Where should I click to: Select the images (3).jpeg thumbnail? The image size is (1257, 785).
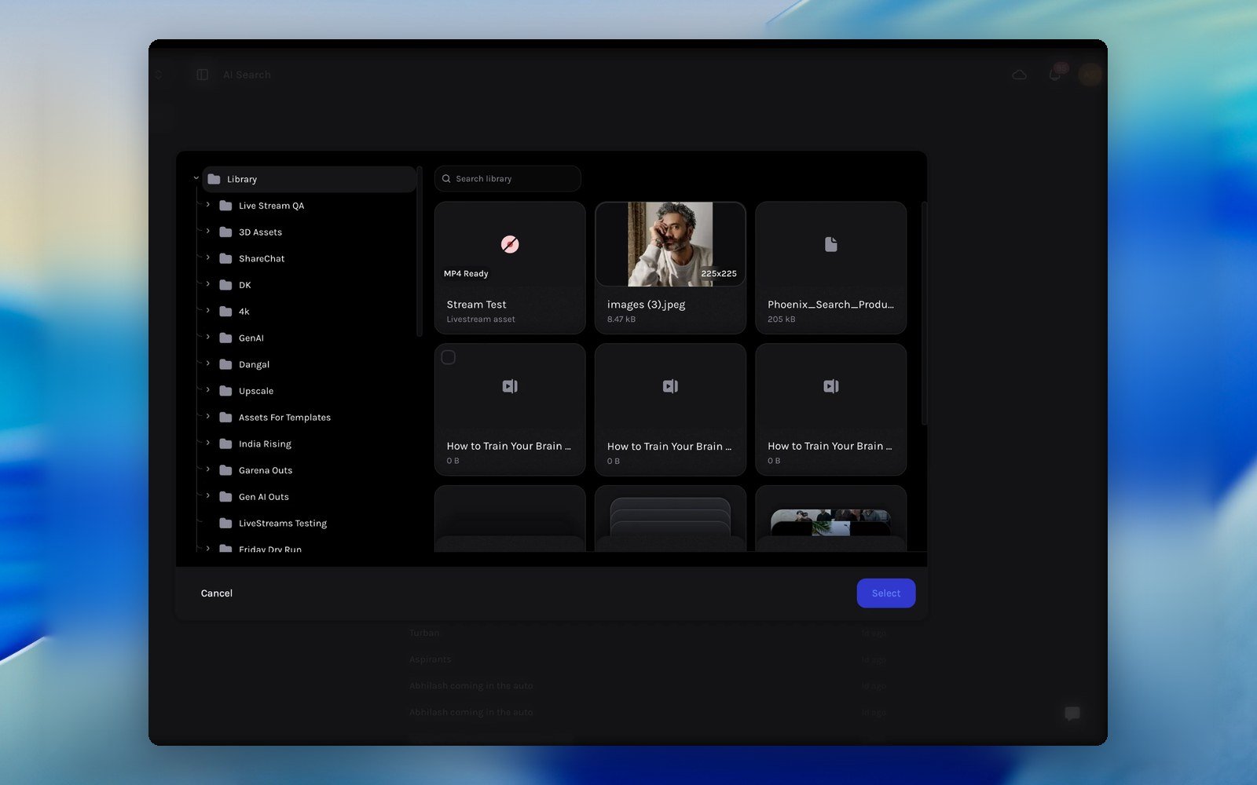(x=670, y=244)
